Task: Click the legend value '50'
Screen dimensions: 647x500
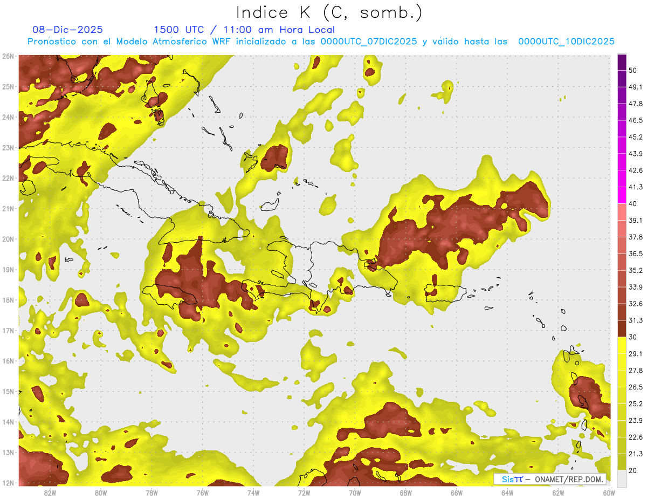Action: [x=633, y=70]
